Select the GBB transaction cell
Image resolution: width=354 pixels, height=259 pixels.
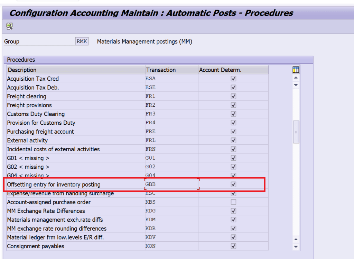click(x=171, y=184)
